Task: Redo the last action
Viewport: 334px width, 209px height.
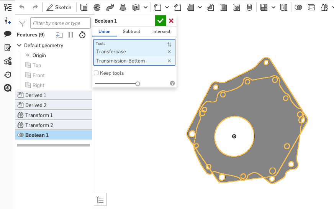Action: point(35,7)
